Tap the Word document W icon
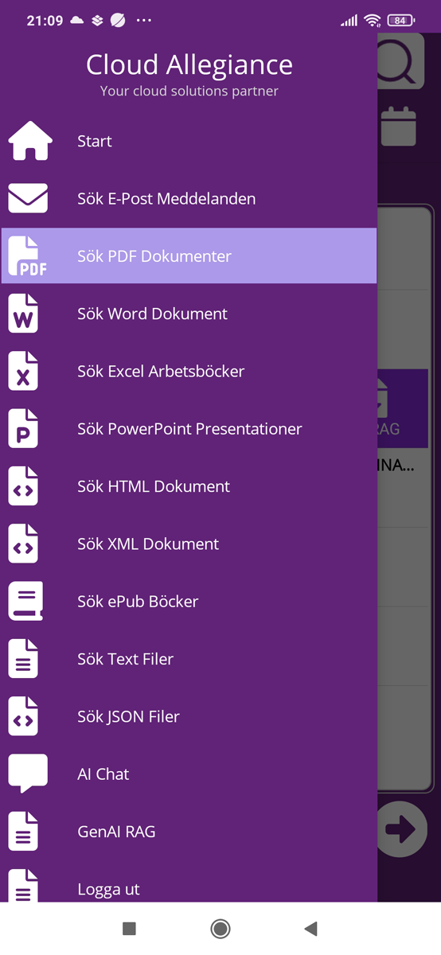Viewport: 441px width, 955px height. pyautogui.click(x=23, y=314)
